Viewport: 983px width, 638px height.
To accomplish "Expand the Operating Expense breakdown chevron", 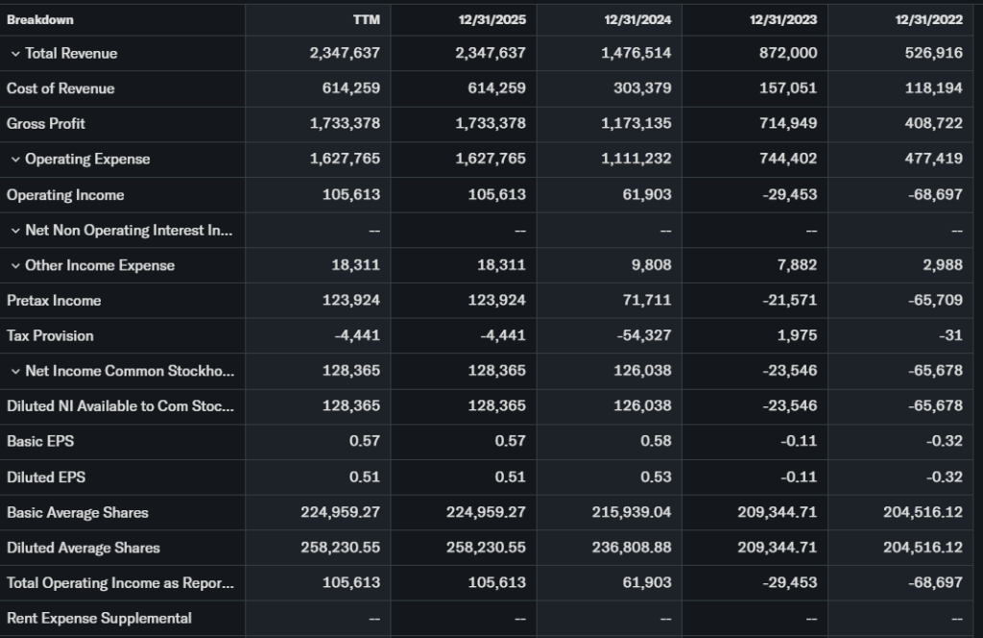I will (15, 159).
